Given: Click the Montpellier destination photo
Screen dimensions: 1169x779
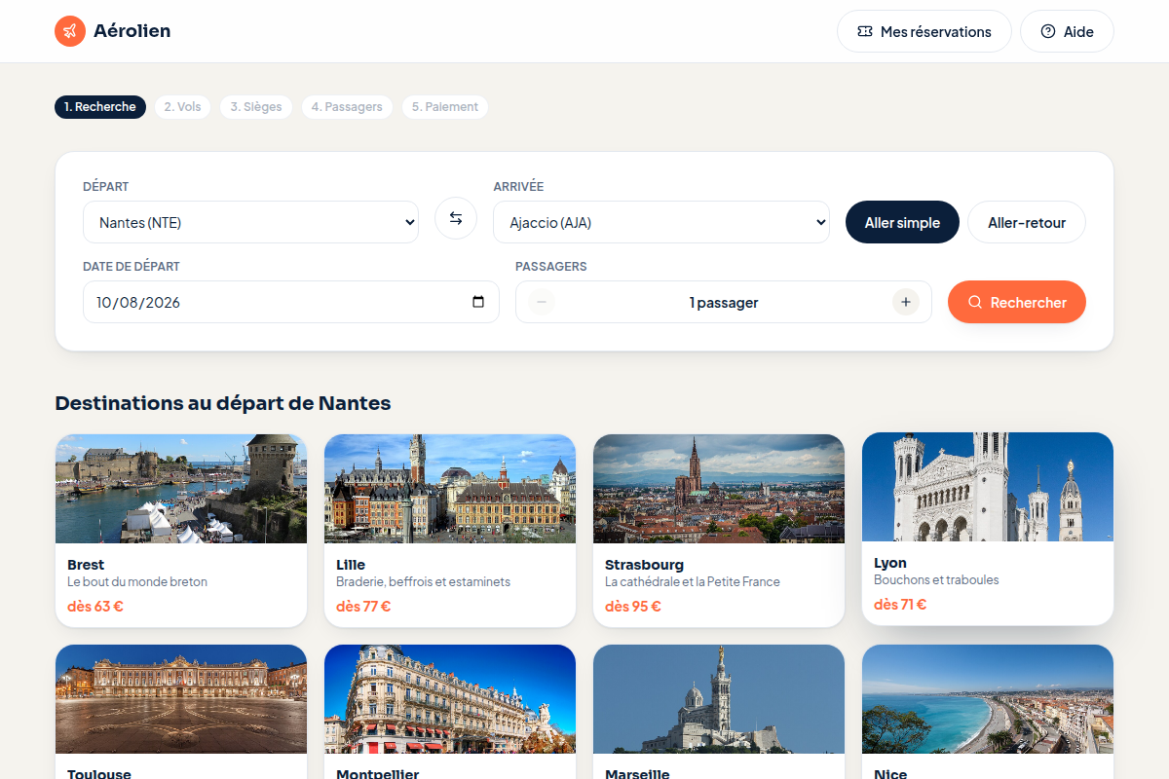Looking at the screenshot, I should [x=450, y=699].
